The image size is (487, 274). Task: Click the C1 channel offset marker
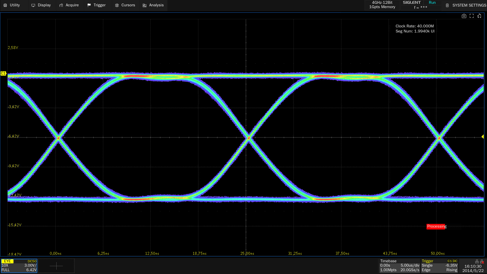3,73
